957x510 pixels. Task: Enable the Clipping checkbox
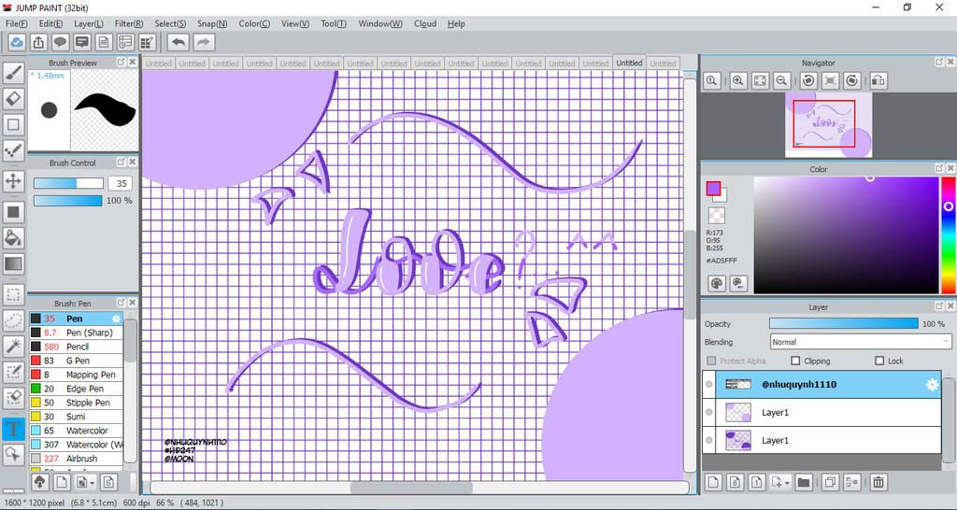click(795, 361)
